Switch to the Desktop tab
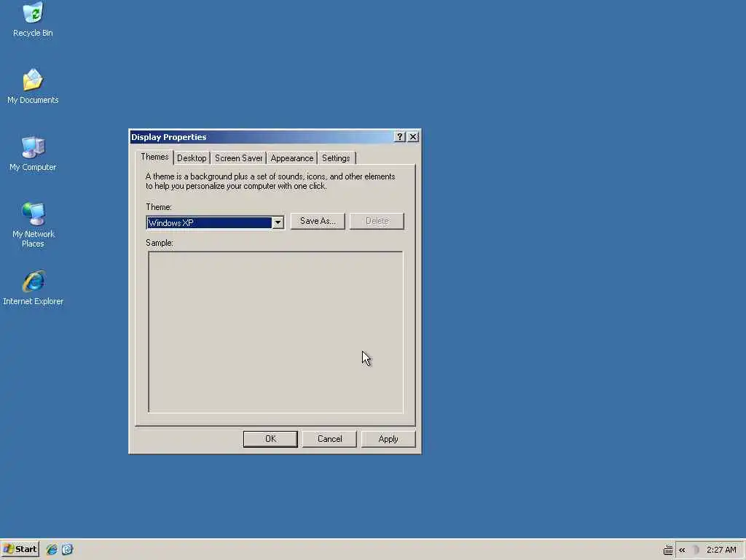Image resolution: width=746 pixels, height=560 pixels. click(x=192, y=158)
